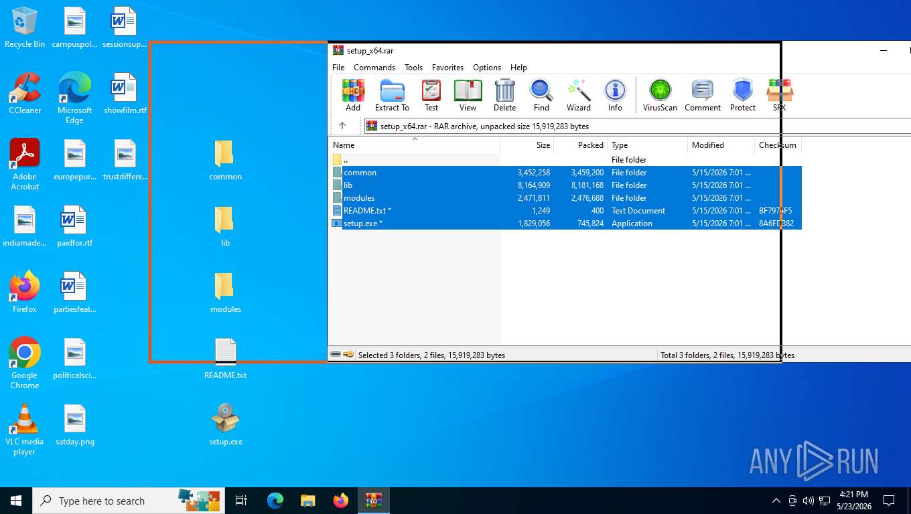Select the lib folder in the archive
911x514 pixels.
tap(565, 185)
